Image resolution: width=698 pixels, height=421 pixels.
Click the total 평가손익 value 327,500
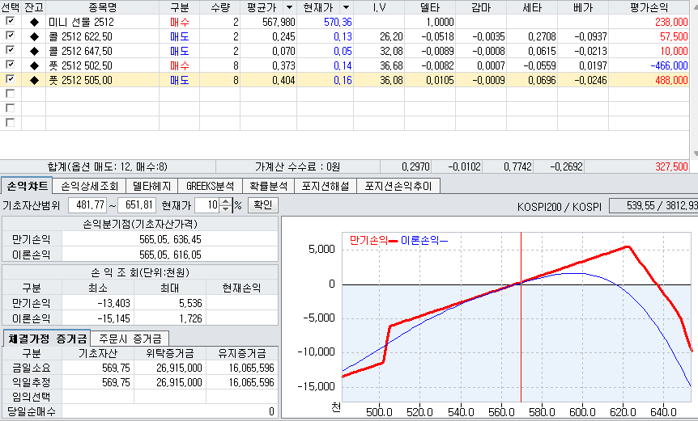[671, 167]
